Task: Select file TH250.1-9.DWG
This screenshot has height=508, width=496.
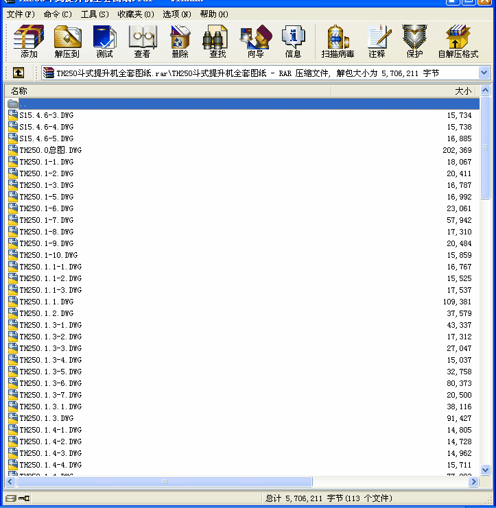Action: click(x=47, y=243)
